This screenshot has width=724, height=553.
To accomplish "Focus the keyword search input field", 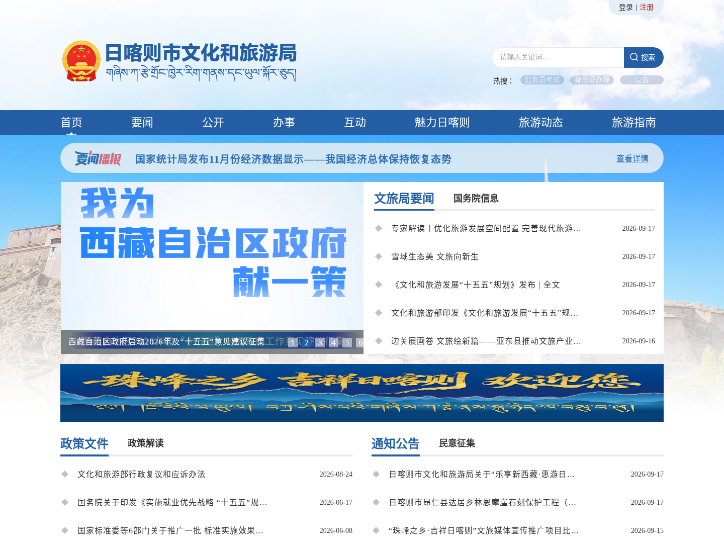I will 558,57.
